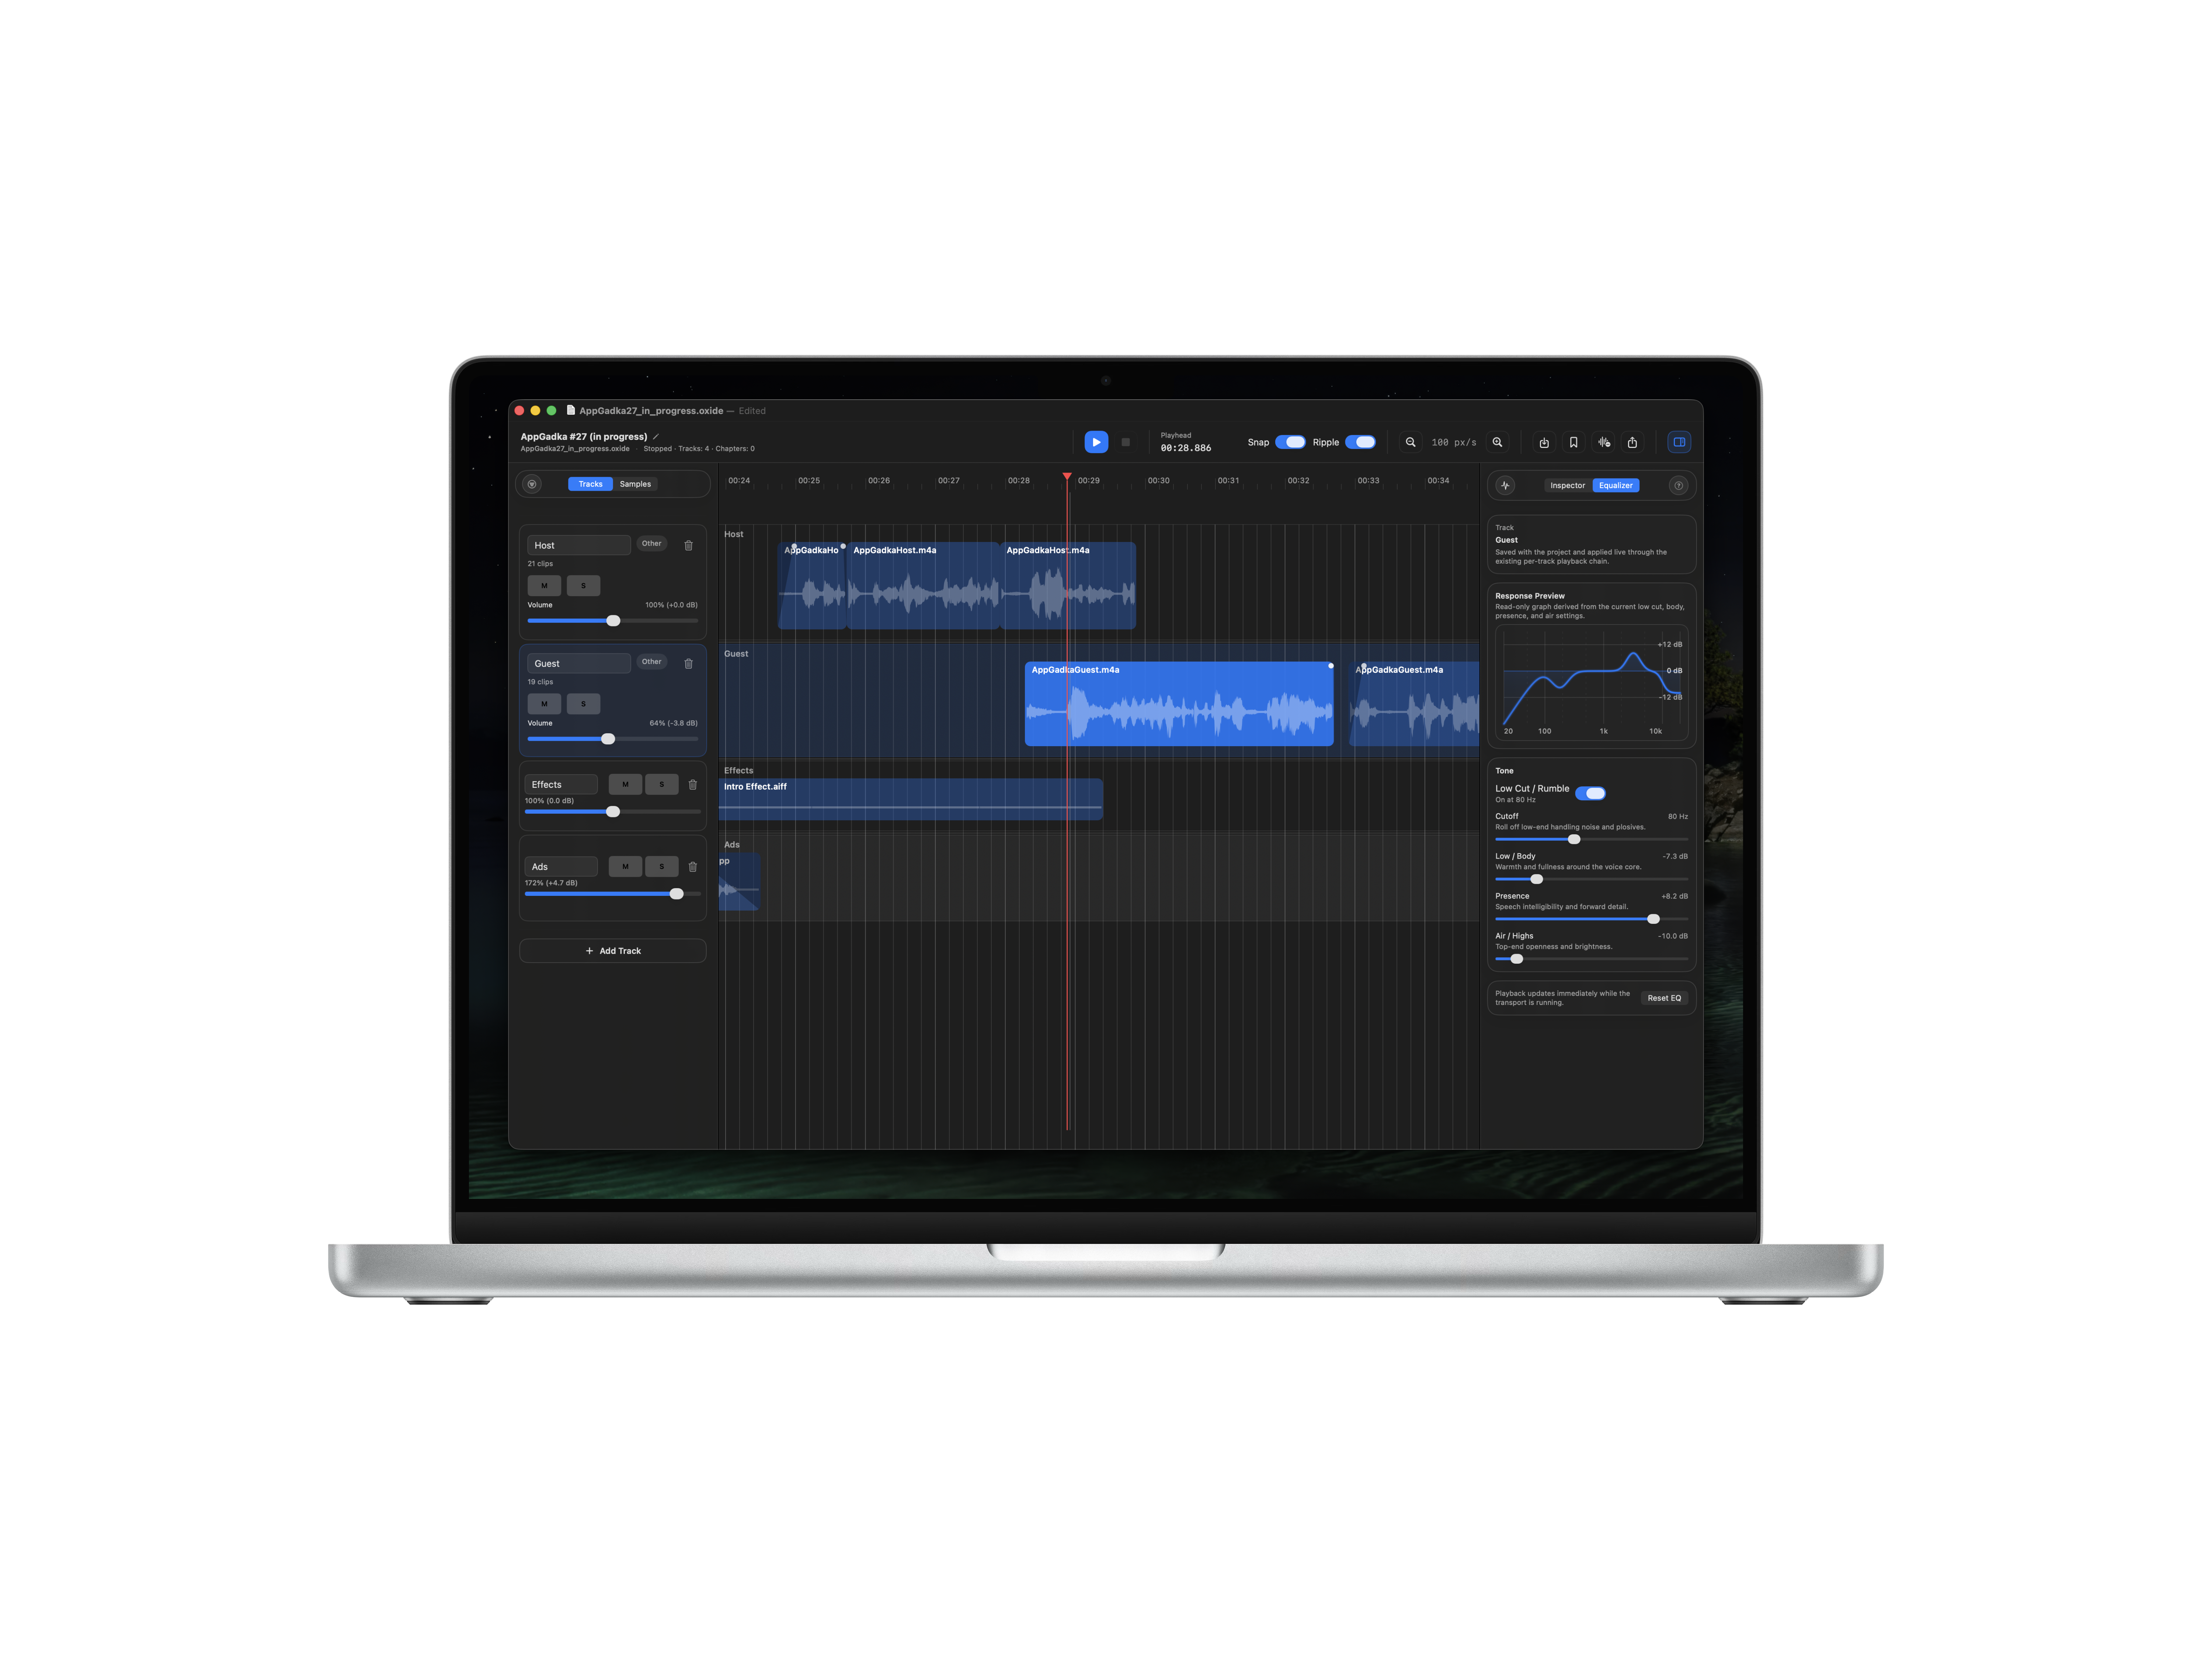Zoom out the timeline with the minus magnifier

1410,442
